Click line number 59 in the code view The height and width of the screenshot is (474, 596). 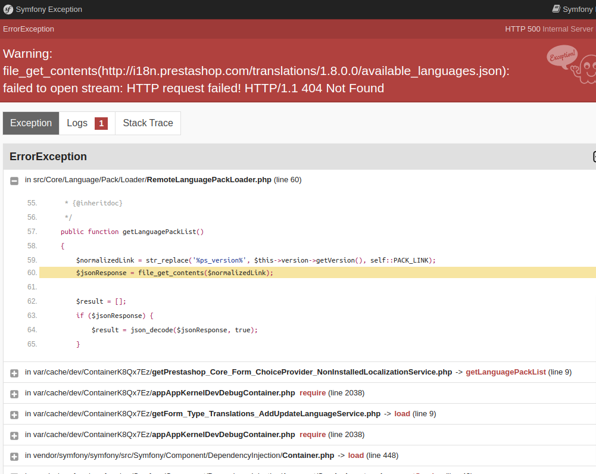click(32, 260)
